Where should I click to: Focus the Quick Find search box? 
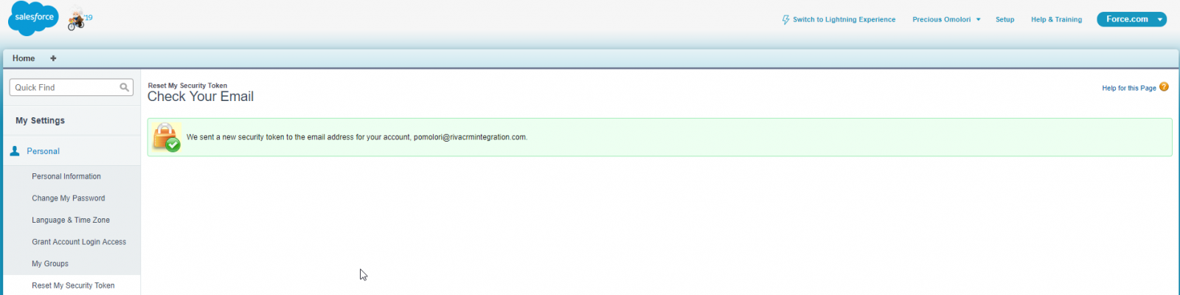71,87
